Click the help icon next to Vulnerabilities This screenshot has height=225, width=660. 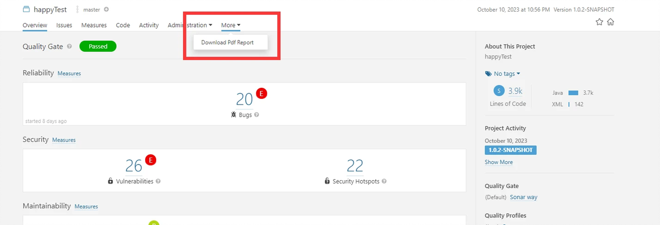point(158,181)
